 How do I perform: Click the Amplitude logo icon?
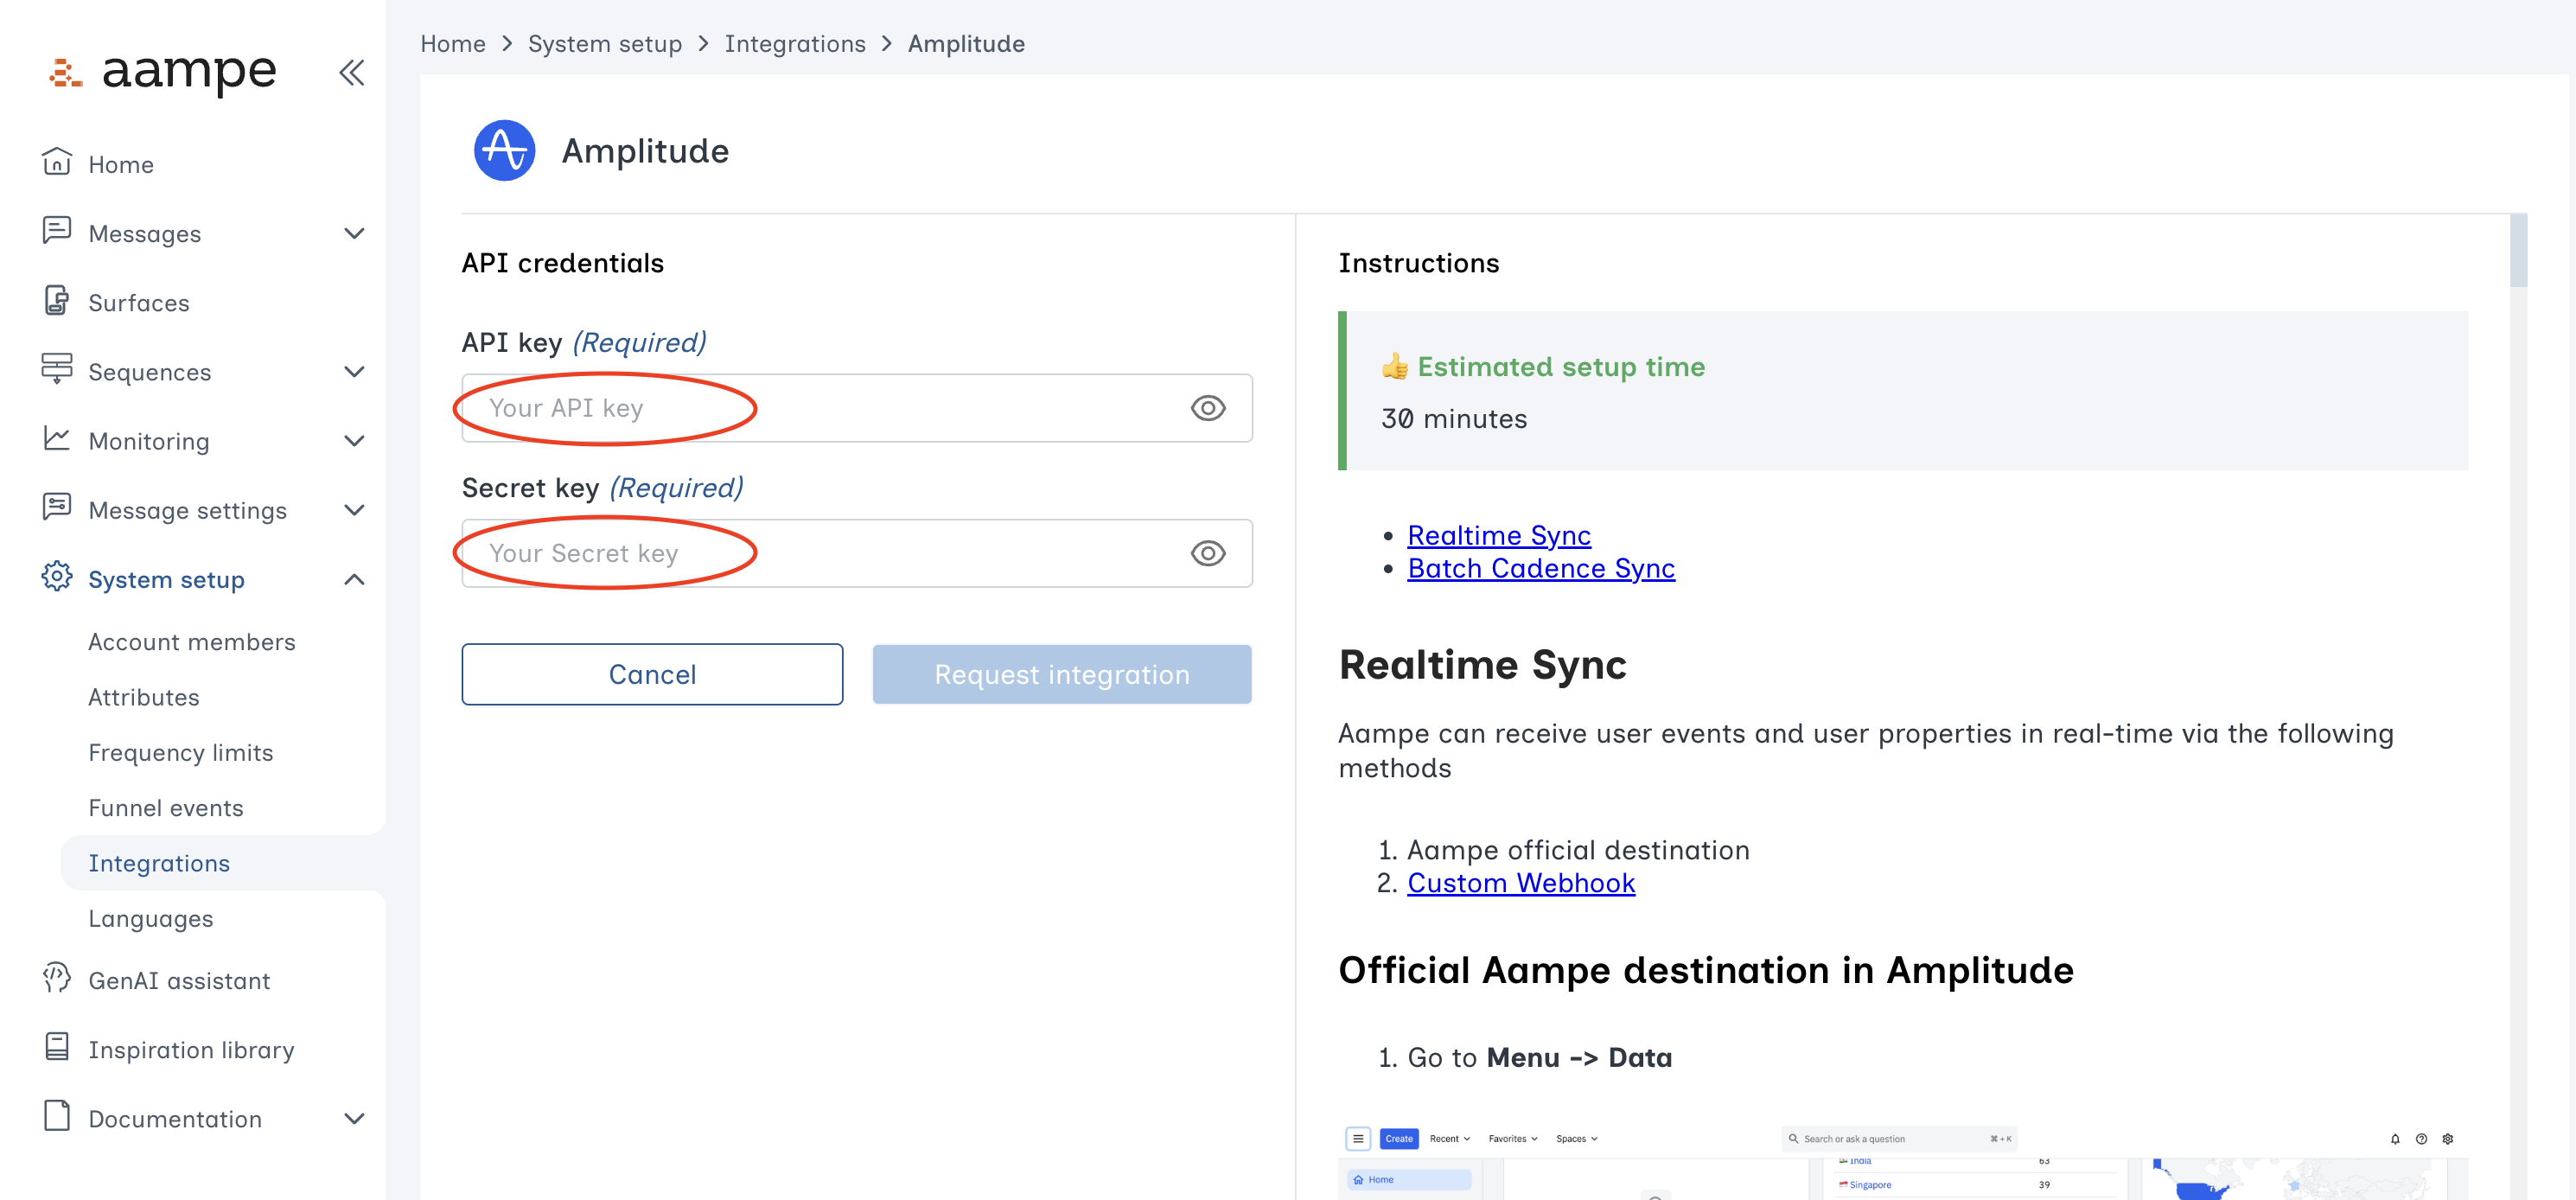click(x=504, y=151)
